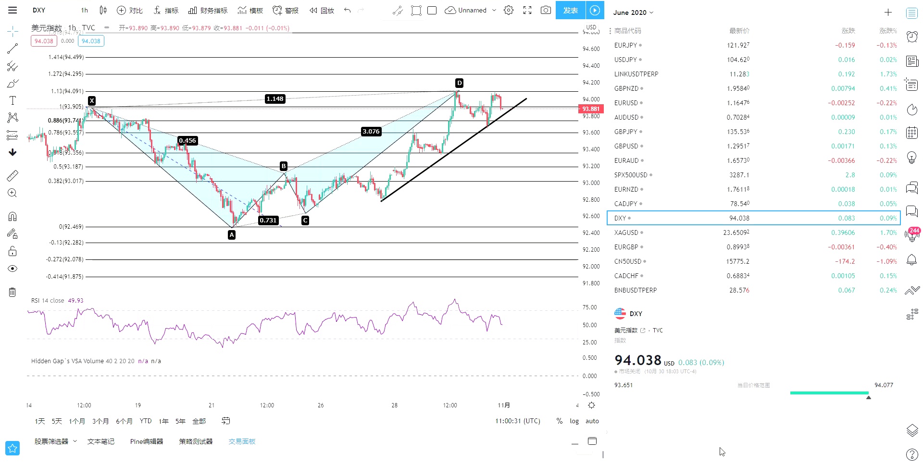Click the blue publish button
This screenshot has height=465, width=923.
tap(570, 10)
